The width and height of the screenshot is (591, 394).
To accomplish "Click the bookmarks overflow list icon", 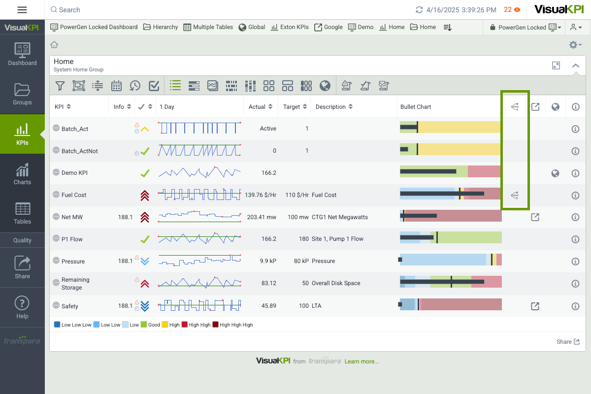I will pos(447,28).
